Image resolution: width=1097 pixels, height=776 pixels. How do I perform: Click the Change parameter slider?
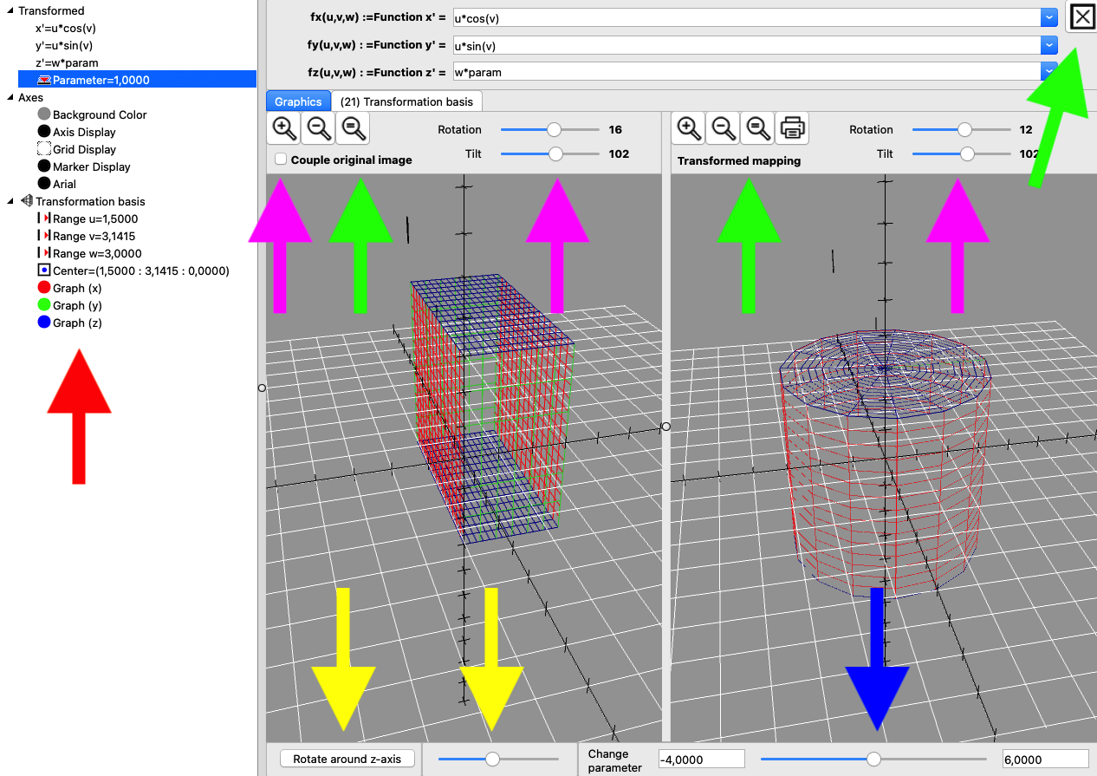coord(873,759)
